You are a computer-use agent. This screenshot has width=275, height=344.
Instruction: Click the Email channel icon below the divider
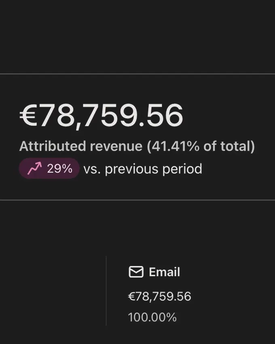[x=136, y=272]
